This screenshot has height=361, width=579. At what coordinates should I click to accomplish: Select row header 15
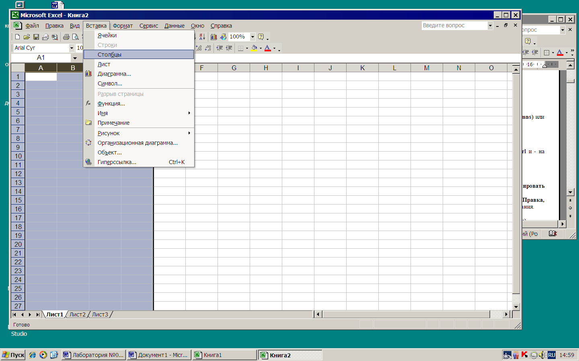point(18,200)
